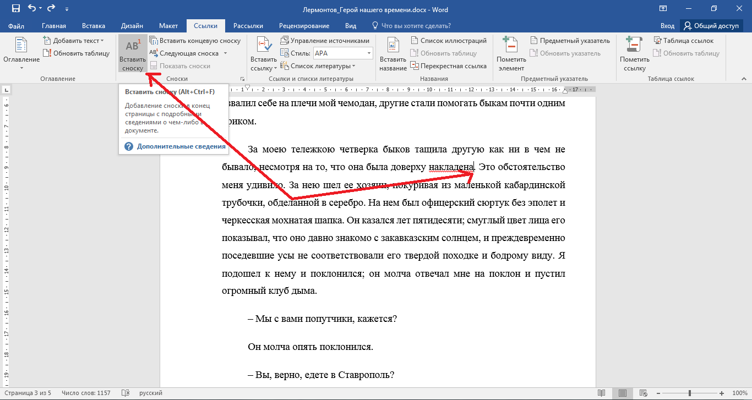Toggle the spelling check status bar icon
Viewport: 752px width, 400px height.
[126, 393]
